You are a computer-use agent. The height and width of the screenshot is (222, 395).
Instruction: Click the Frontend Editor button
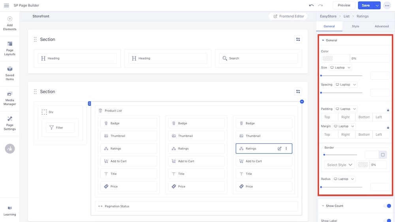pyautogui.click(x=289, y=16)
